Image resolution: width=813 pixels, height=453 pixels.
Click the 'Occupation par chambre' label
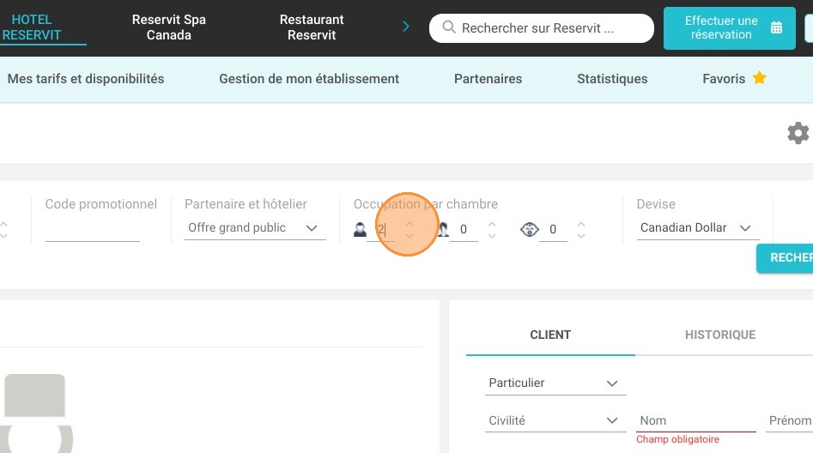[426, 203]
